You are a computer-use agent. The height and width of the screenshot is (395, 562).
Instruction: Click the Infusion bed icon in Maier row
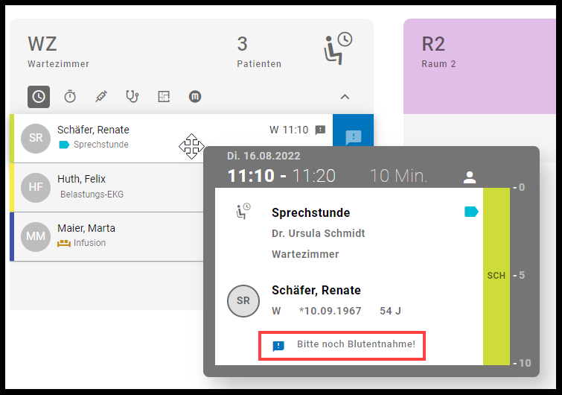tap(64, 243)
